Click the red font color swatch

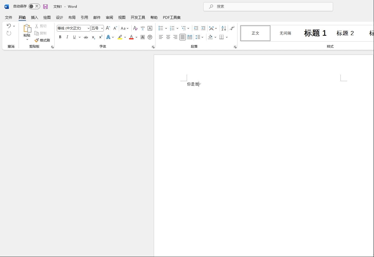tap(131, 37)
